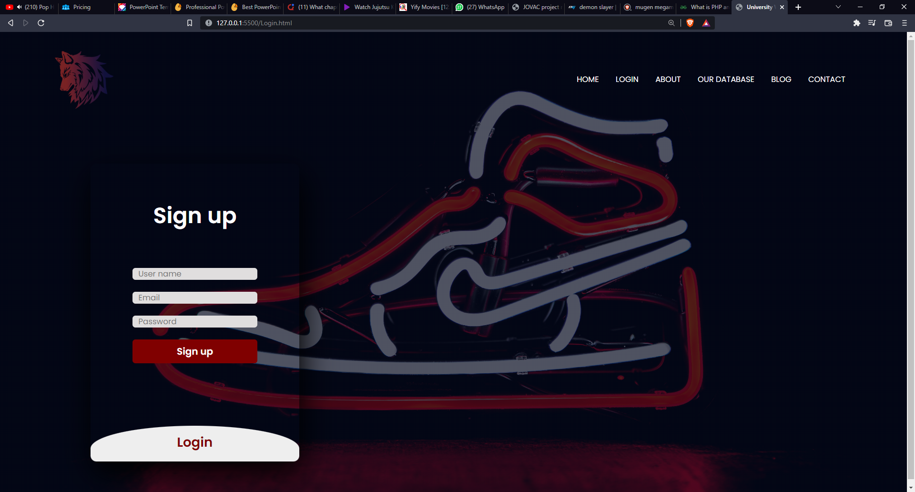Reload the page using the refresh icon
915x492 pixels.
41,22
